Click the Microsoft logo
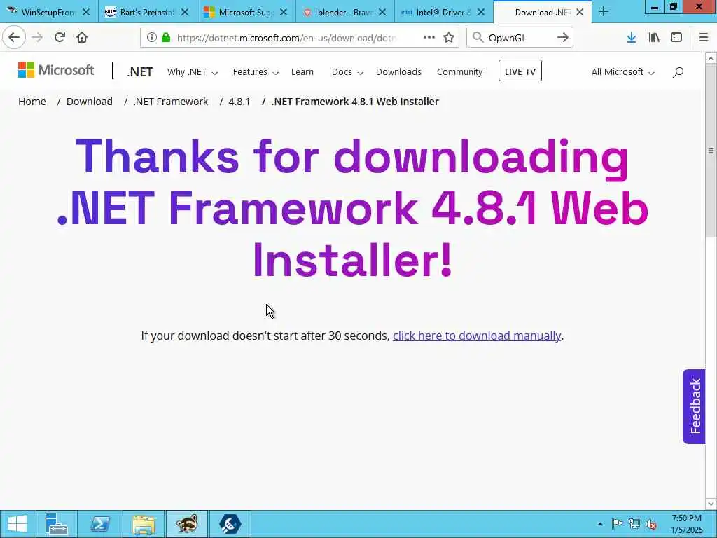This screenshot has width=717, height=538. (x=56, y=70)
